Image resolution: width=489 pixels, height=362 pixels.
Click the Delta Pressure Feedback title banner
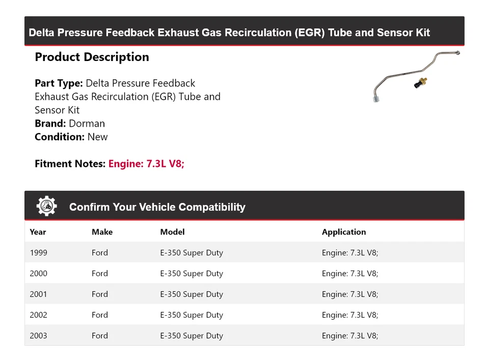click(x=229, y=33)
